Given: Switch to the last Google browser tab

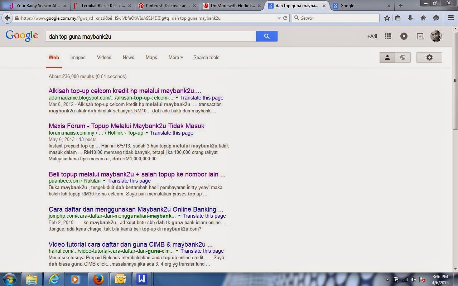Looking at the screenshot, I should (x=362, y=5).
